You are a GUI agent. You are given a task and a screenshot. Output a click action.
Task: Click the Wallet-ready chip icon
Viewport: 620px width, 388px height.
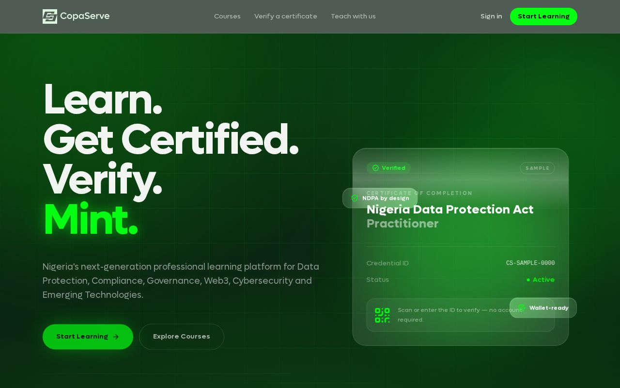coord(522,307)
